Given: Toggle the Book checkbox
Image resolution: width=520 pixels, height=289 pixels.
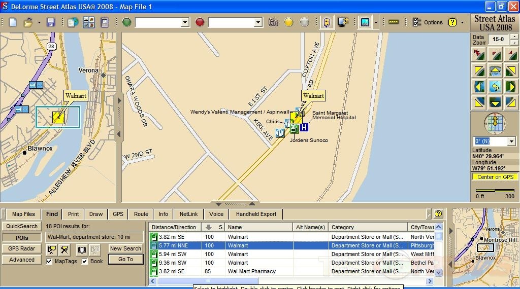Looking at the screenshot, I should (85, 261).
